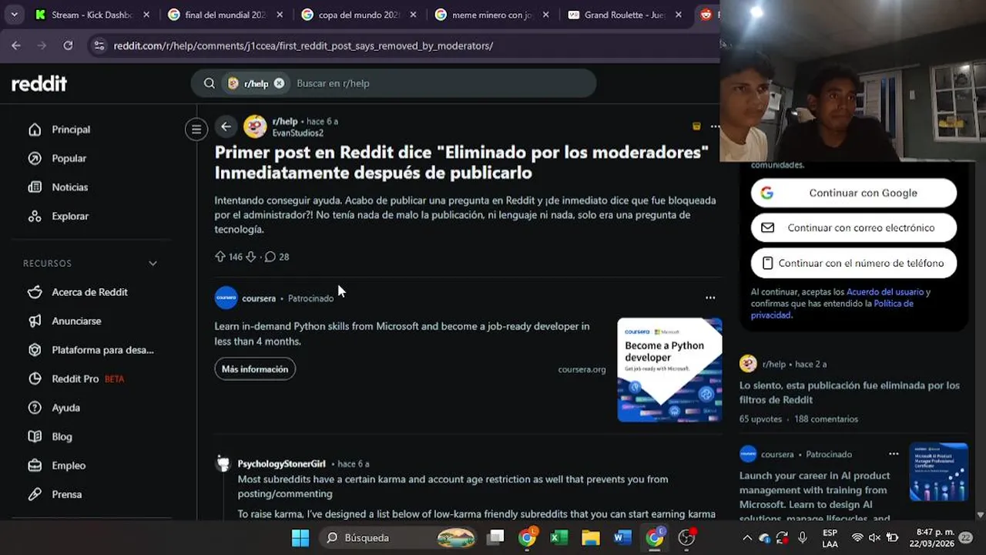
Task: Click the search magnifier icon in Reddit
Action: (210, 83)
